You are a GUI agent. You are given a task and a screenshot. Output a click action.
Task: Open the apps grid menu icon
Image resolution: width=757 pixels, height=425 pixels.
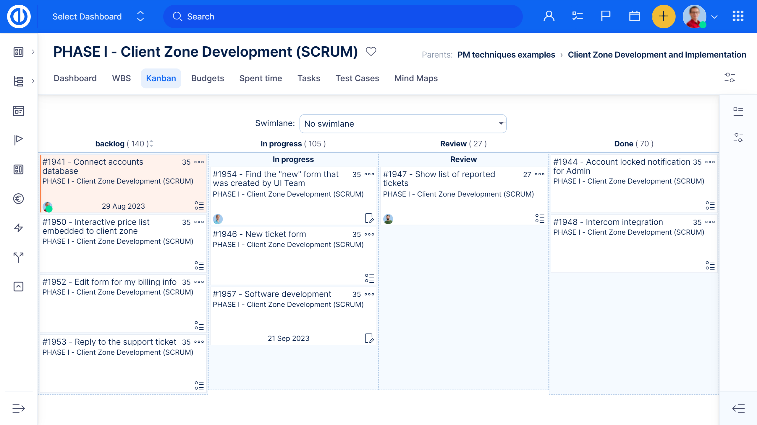pos(738,17)
